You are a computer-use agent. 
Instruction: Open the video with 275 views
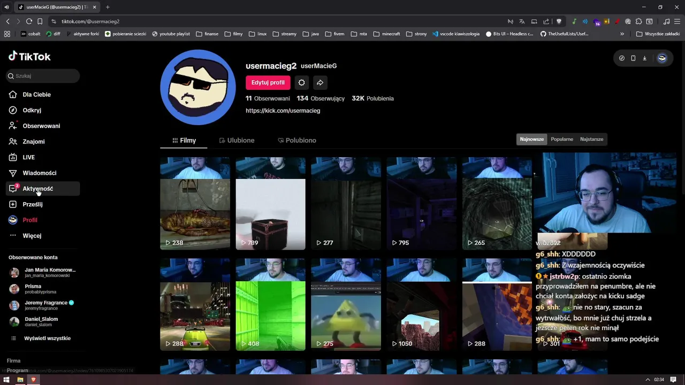pos(346,304)
